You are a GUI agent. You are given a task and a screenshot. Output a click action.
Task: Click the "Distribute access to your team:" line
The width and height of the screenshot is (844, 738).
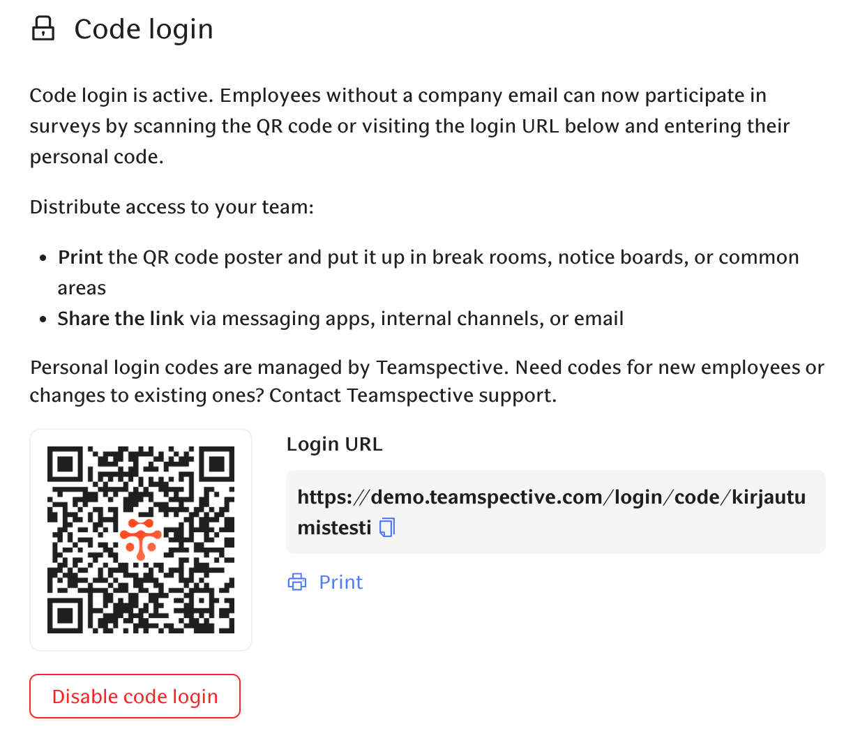pyautogui.click(x=172, y=207)
